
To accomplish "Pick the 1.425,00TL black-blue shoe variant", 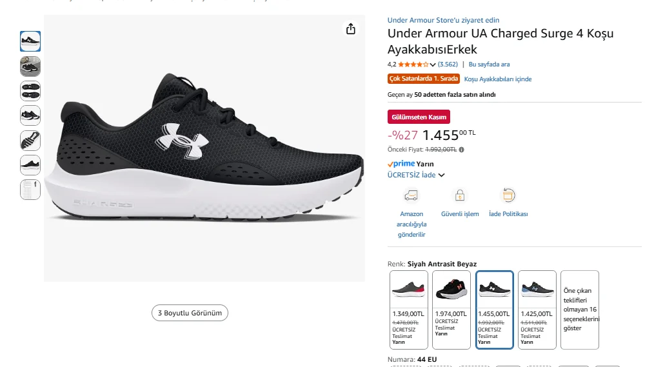I will [x=537, y=310].
